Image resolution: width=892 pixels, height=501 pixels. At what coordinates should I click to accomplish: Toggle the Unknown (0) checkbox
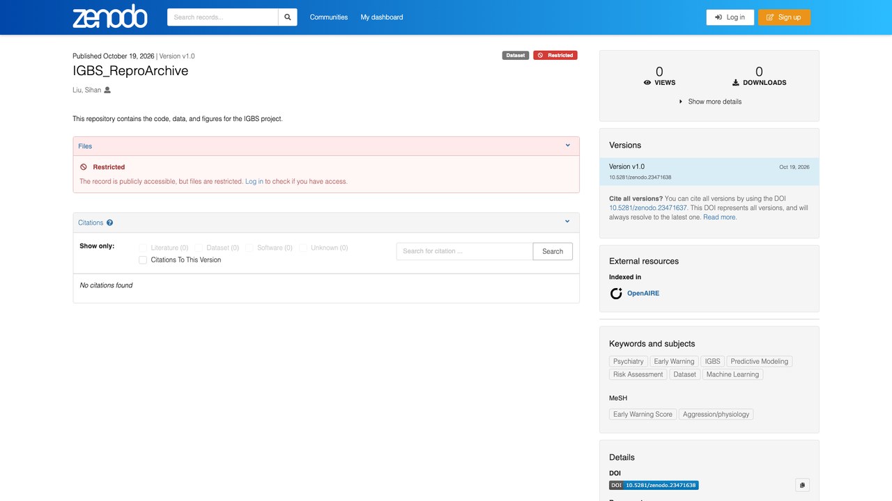point(303,248)
